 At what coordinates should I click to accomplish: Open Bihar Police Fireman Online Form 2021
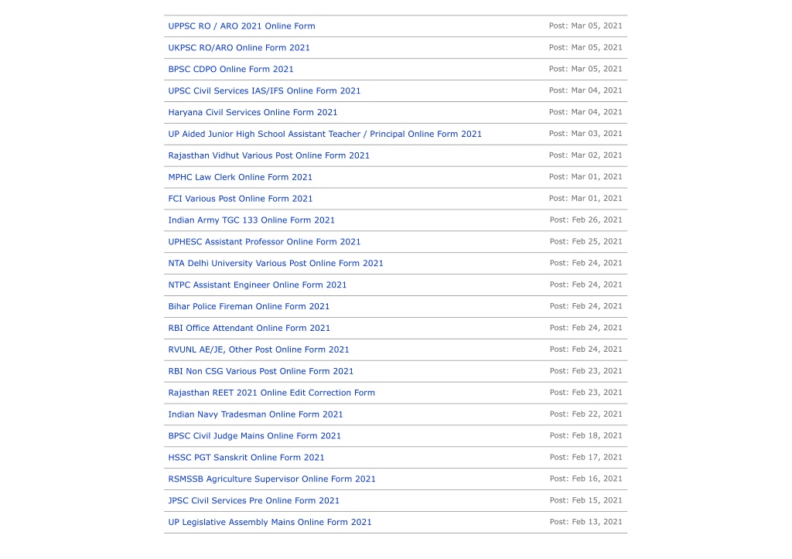point(249,306)
